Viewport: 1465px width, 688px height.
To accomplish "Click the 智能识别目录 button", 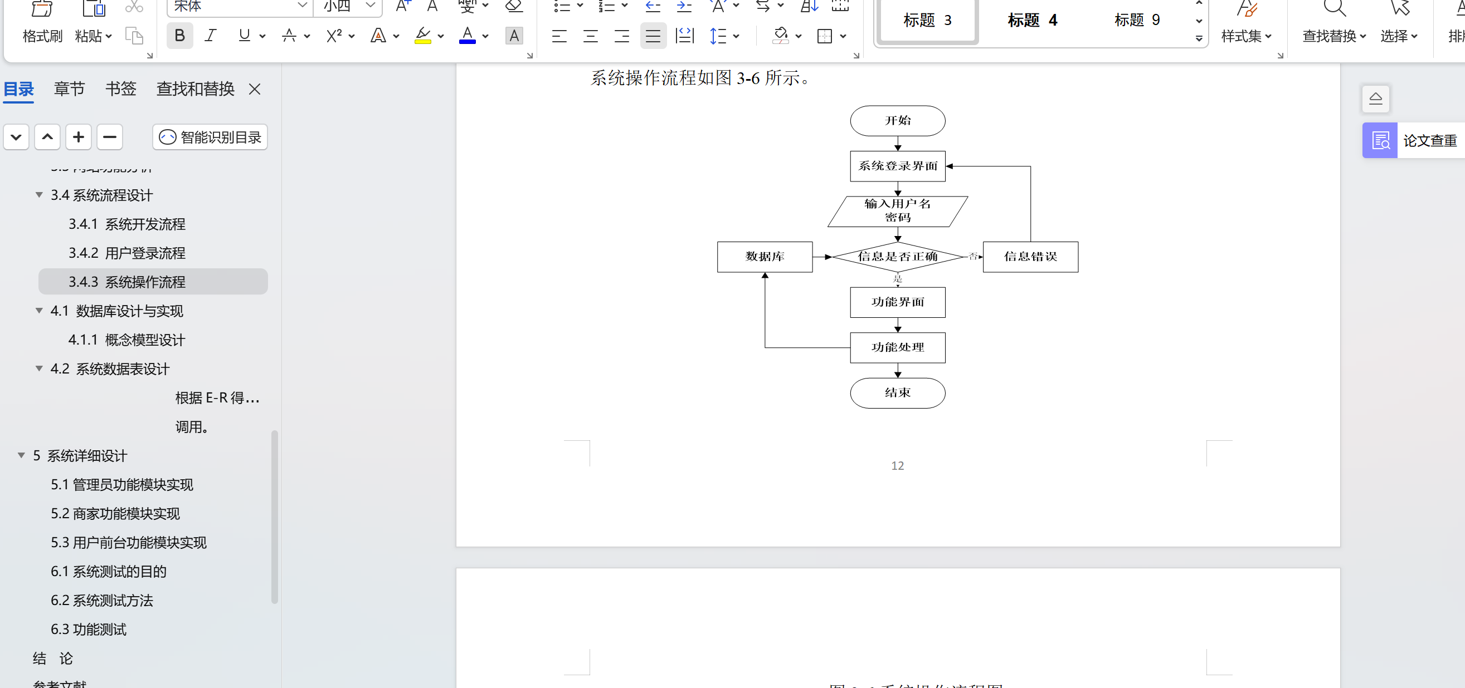I will [x=210, y=137].
